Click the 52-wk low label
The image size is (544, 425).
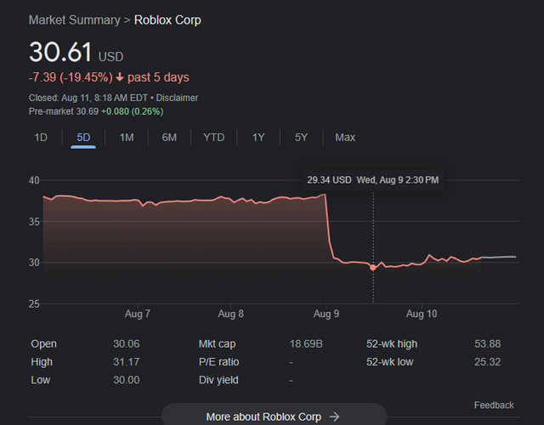pyautogui.click(x=389, y=362)
